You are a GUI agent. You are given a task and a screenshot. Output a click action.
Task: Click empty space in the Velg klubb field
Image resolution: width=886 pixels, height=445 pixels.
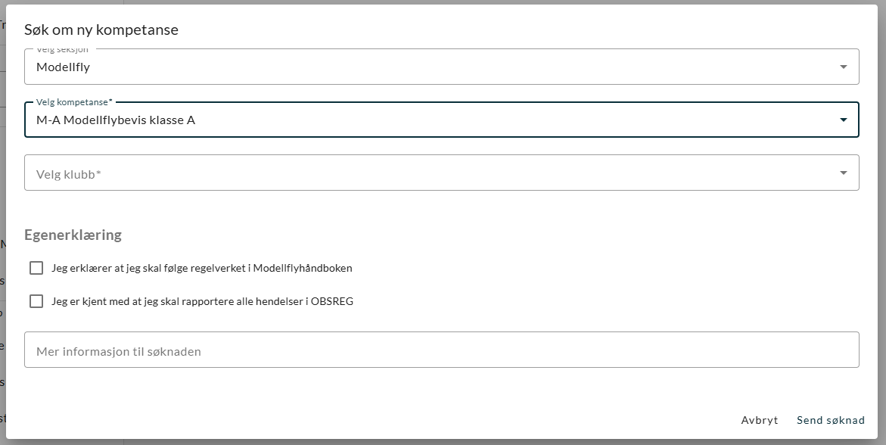454,173
